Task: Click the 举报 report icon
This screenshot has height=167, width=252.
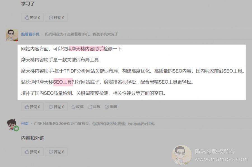Action: click(90, 107)
